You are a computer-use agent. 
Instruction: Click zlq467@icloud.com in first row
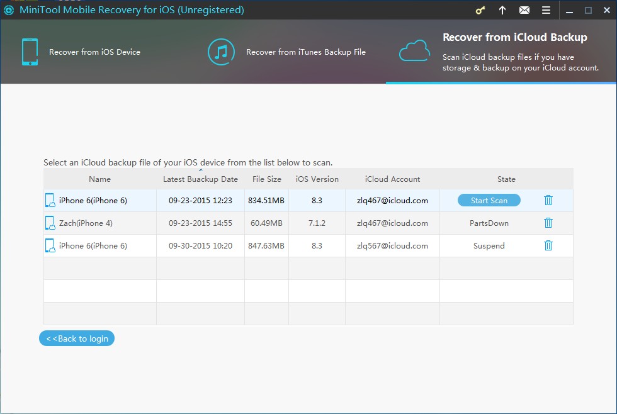click(x=392, y=201)
